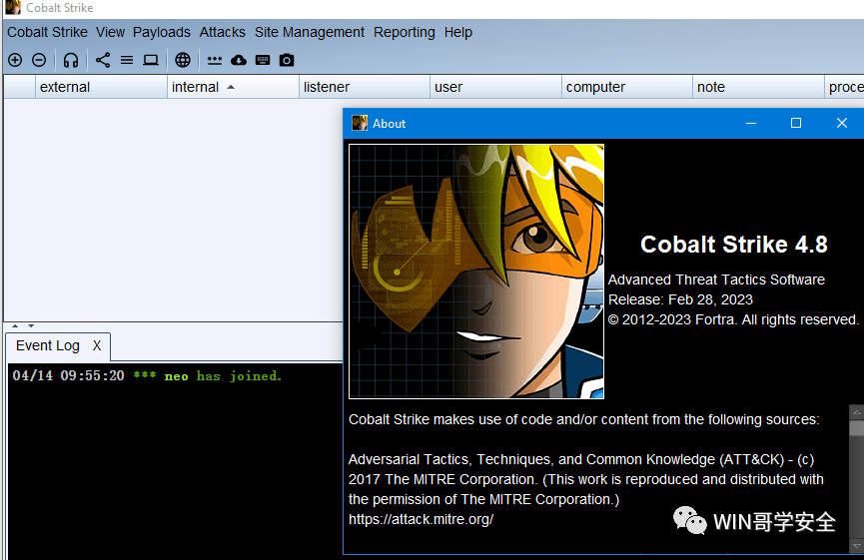This screenshot has height=560, width=864.
Task: Sort by listener column header
Action: pyautogui.click(x=365, y=87)
